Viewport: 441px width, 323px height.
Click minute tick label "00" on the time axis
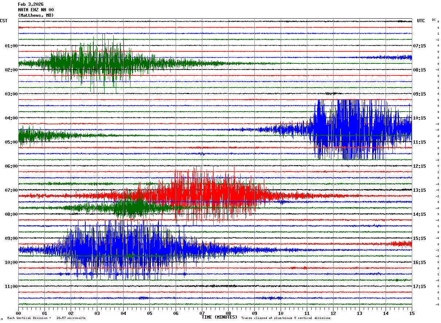[x=18, y=313]
